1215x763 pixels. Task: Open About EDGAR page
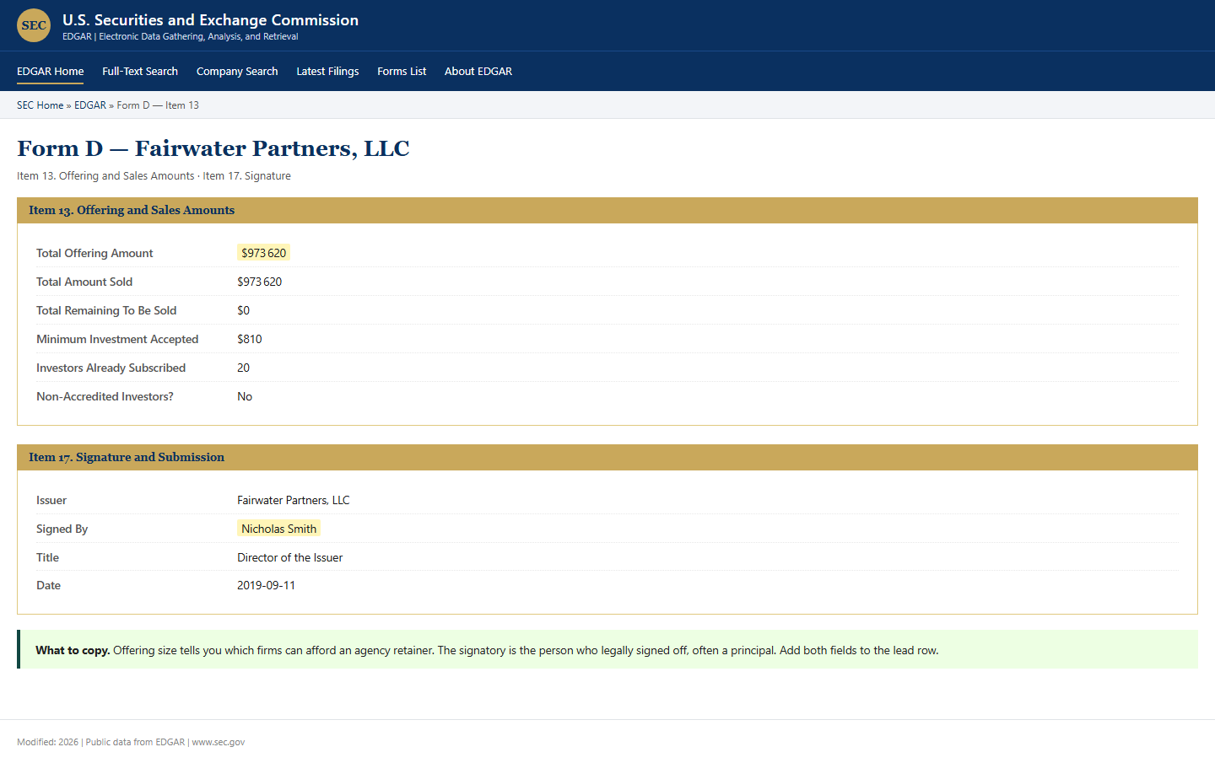tap(478, 72)
